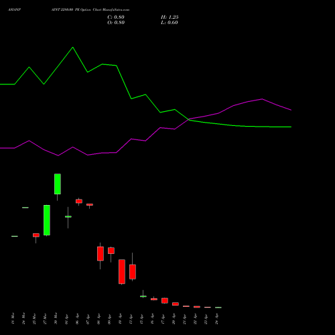Image resolution: width=335 pixels, height=335 pixels.
Task: Click the high value H: 1.25
Action: coord(170,17)
